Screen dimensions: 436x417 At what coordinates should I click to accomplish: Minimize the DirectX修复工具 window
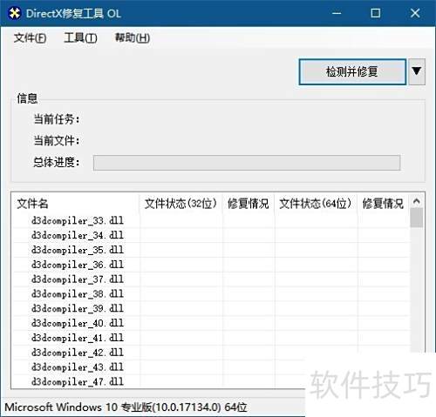[337, 13]
